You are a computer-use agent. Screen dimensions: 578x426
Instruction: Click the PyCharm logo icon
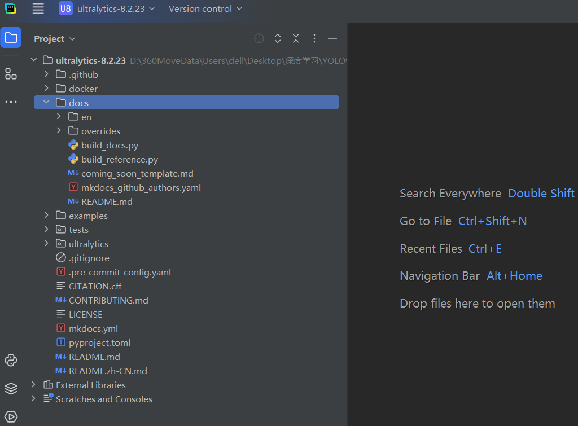[11, 8]
